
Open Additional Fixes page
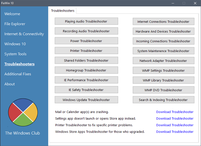pos(18,74)
